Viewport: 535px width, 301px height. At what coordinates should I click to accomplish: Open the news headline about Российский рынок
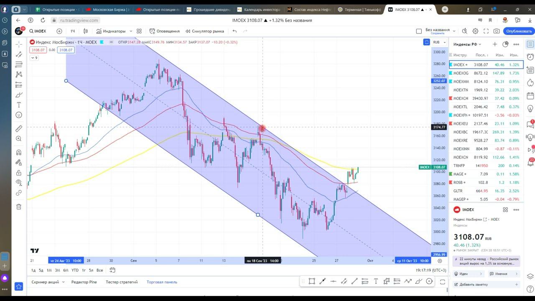coord(487,261)
